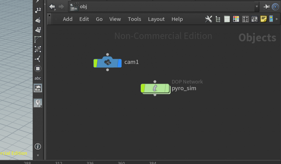Click the abc text display option
Viewport: 281px width, 164px height.
(38, 78)
